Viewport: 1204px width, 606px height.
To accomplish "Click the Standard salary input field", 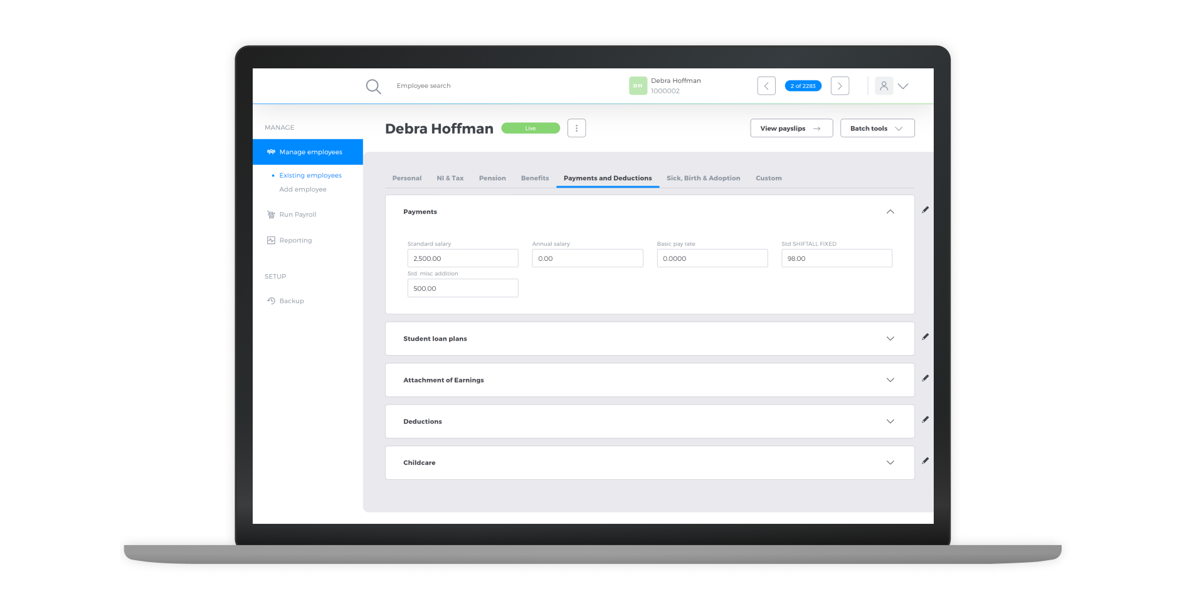I will [462, 258].
